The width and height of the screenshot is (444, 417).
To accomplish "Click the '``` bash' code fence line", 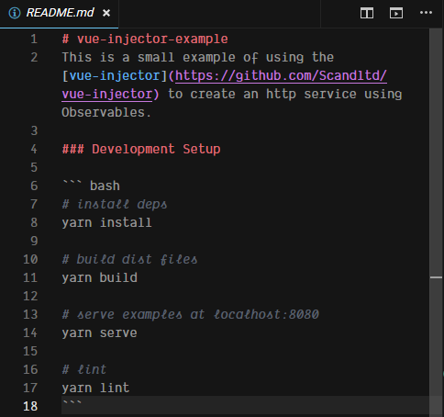I will 91,186.
